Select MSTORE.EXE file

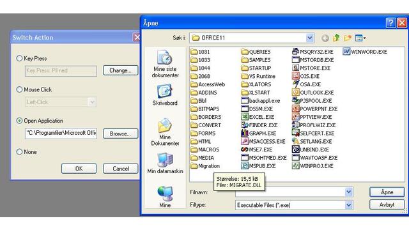click(311, 68)
